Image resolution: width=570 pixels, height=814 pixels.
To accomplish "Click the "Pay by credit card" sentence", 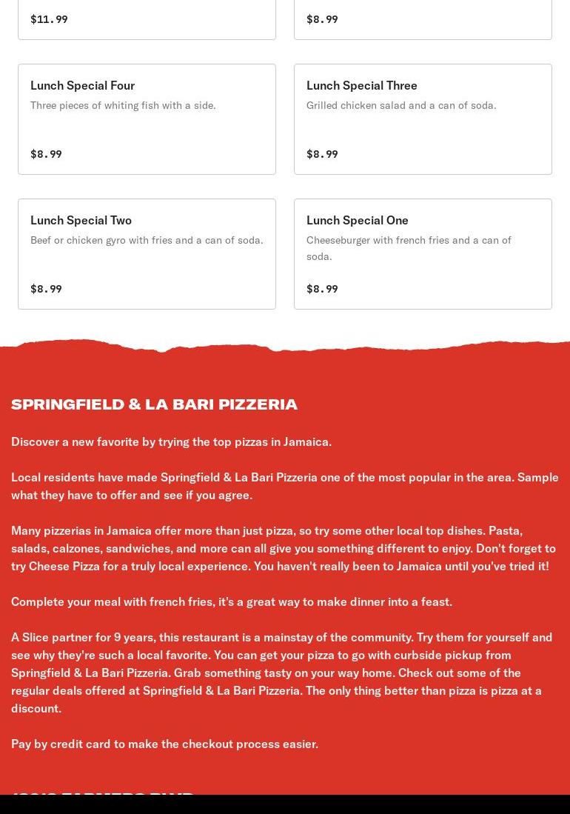I will point(164,744).
